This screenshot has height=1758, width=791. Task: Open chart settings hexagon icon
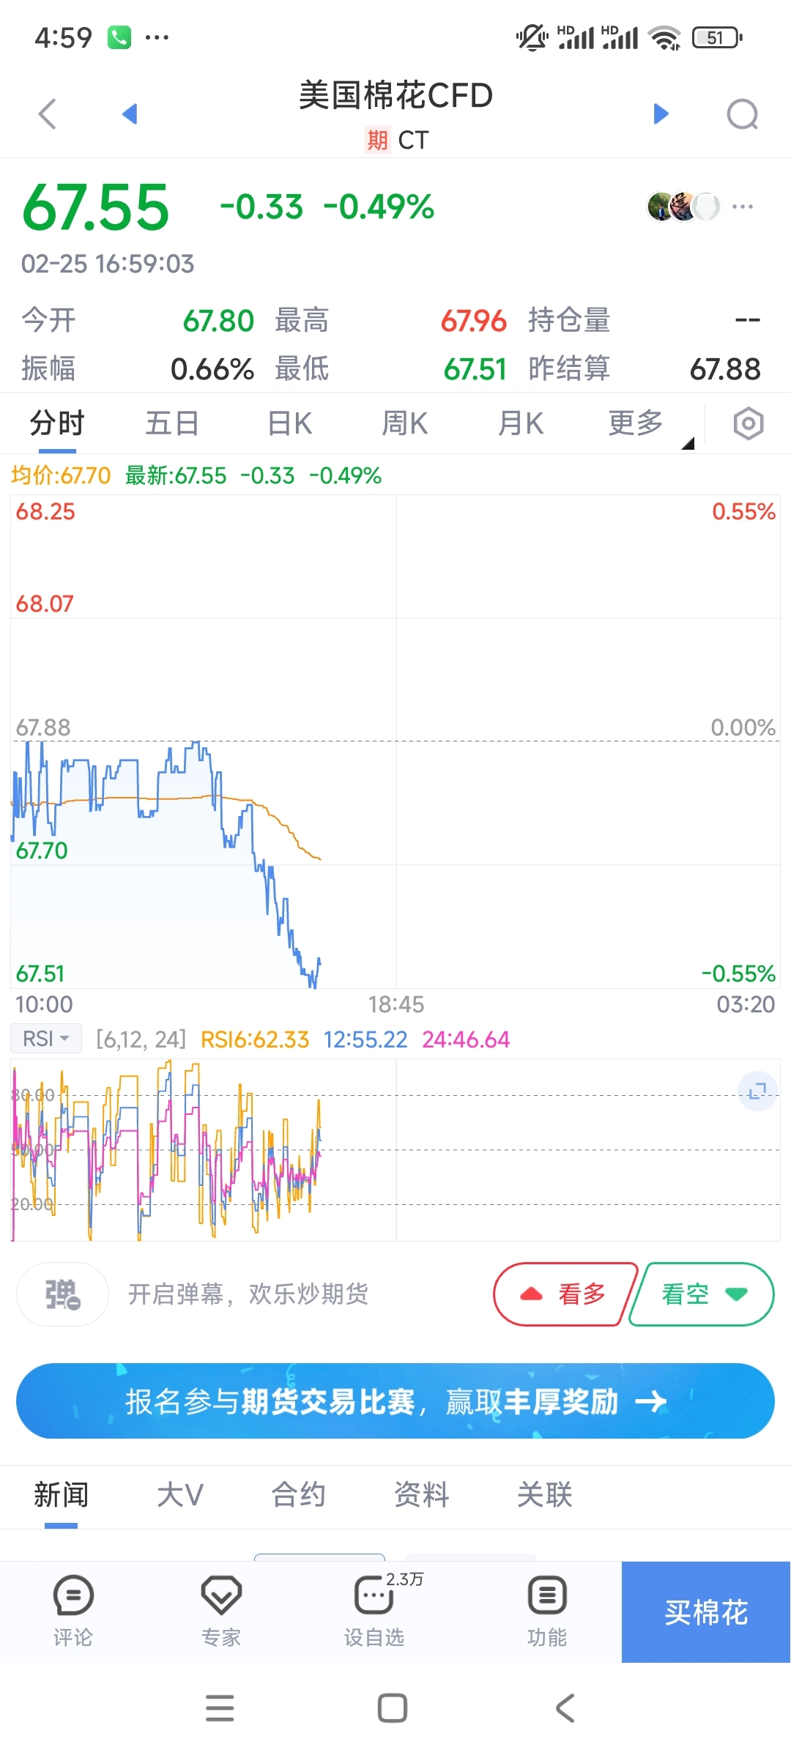[x=748, y=423]
